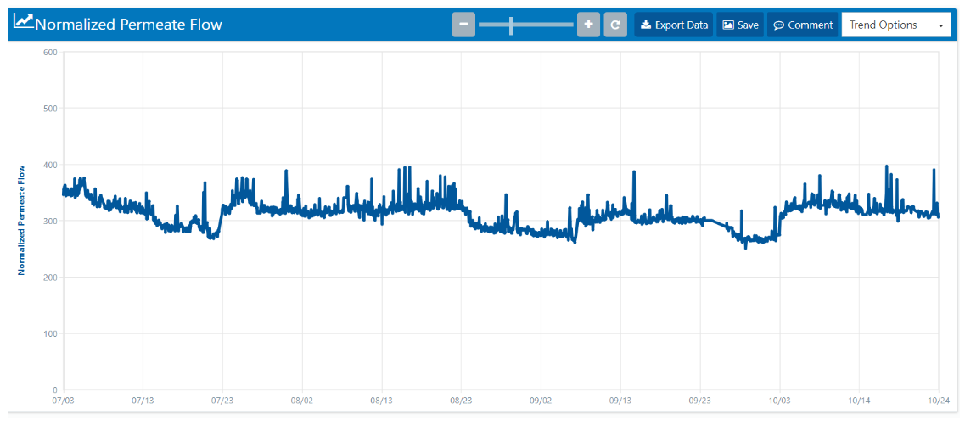Click the zoom slider track right of handle
The image size is (965, 432).
click(543, 25)
